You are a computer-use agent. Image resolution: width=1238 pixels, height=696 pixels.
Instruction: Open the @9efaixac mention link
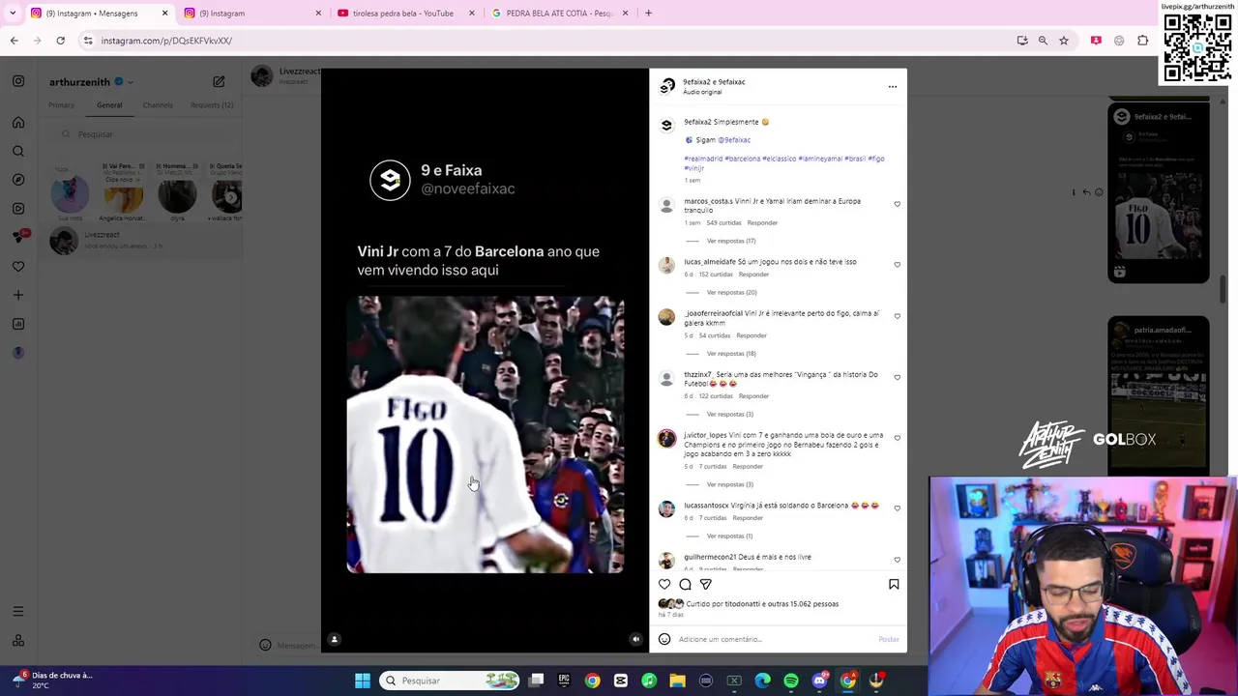(x=734, y=140)
